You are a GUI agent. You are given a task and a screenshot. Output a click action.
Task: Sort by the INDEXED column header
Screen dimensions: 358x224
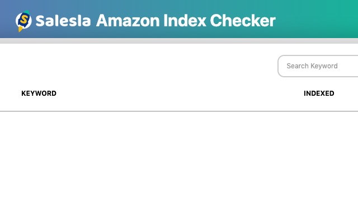pos(319,94)
